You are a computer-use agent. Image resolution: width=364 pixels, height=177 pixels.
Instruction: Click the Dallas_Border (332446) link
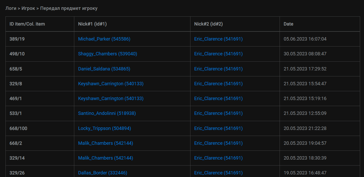(103, 173)
